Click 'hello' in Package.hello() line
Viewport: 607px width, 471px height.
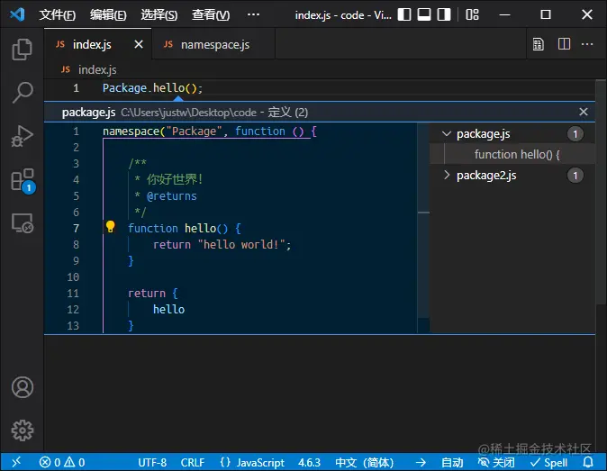(x=168, y=88)
